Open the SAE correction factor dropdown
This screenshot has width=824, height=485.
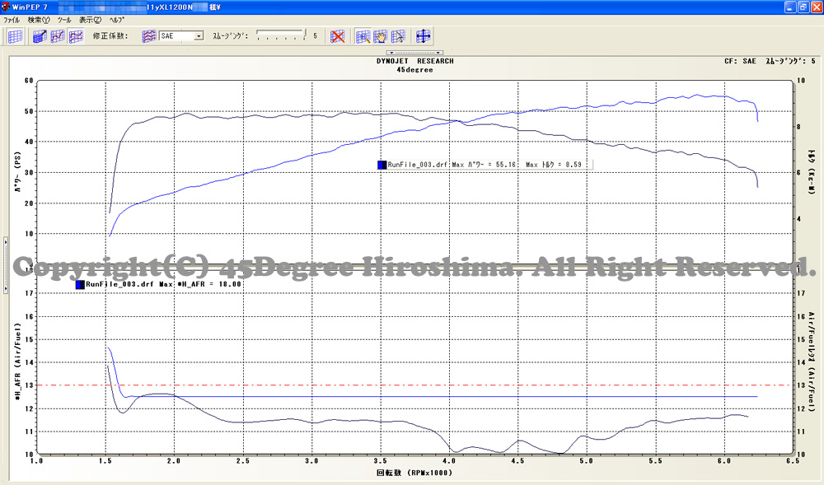click(199, 36)
